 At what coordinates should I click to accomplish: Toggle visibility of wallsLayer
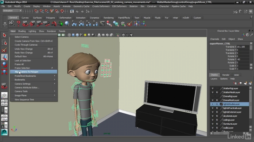[x=212, y=128]
